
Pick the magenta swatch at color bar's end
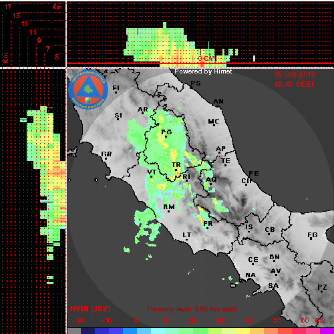[x=327, y=331]
